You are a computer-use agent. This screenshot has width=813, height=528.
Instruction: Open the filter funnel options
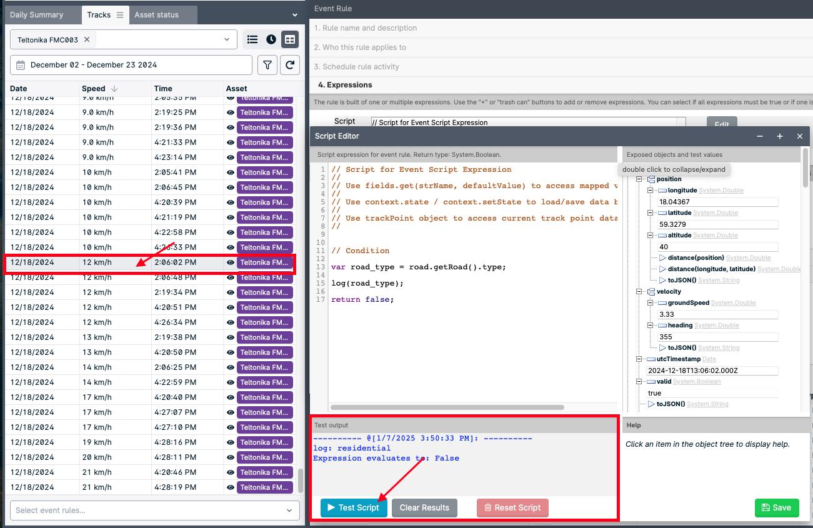[267, 65]
